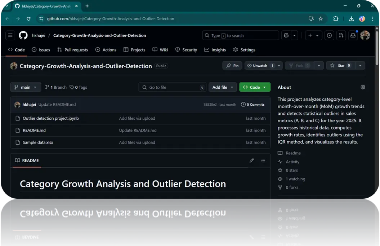Open the About section settings gear
The height and width of the screenshot is (246, 380).
click(x=363, y=87)
